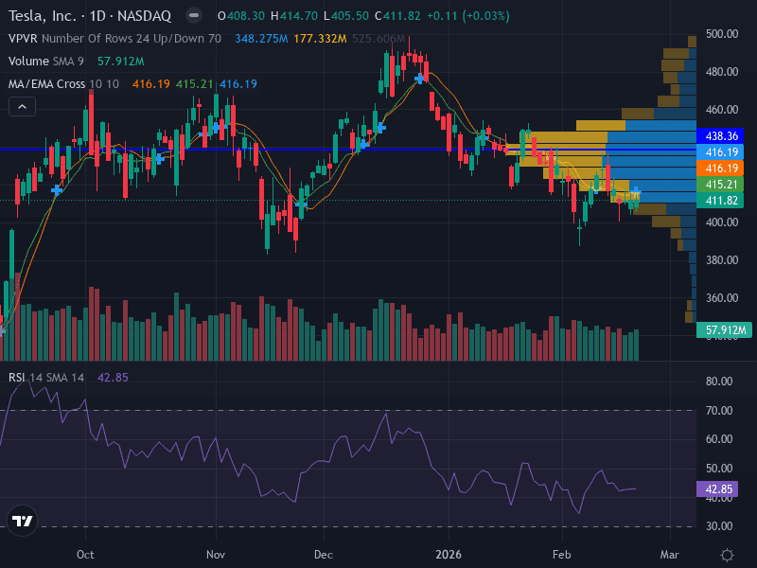Click the O408.30 open value in header
757x568 pixels.
point(241,16)
